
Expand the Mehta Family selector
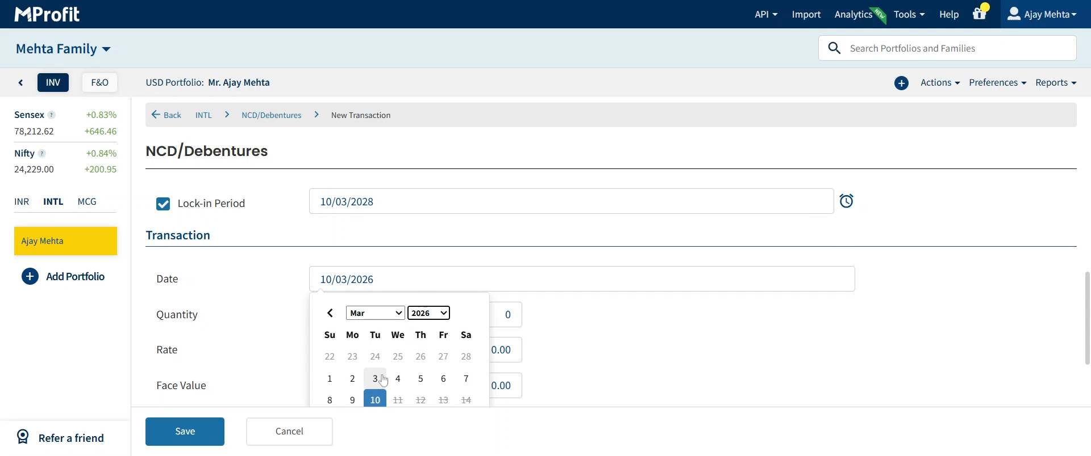(x=63, y=49)
